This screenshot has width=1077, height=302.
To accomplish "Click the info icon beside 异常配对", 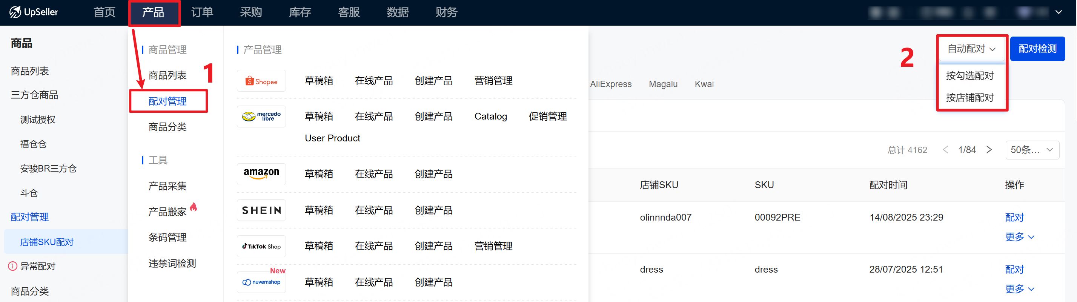I will pyautogui.click(x=12, y=266).
